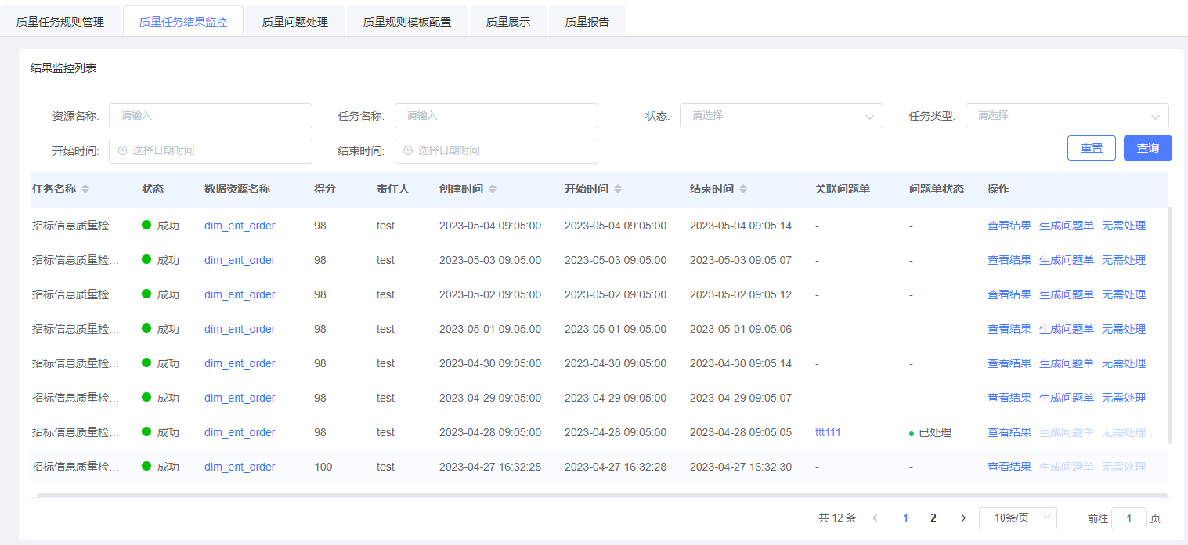1188x545 pixels.
Task: Select the 质量任务结果监控 tab
Action: (183, 22)
